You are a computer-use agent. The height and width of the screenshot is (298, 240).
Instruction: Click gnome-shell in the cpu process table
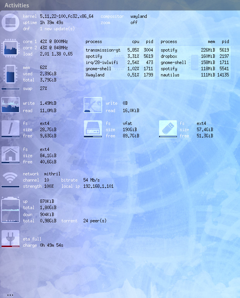click(x=119, y=69)
